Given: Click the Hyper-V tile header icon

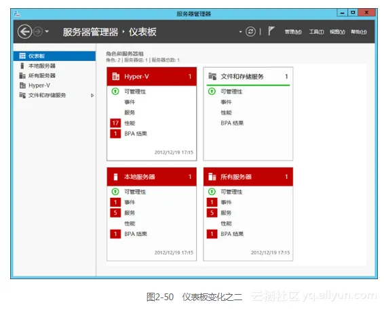Looking at the screenshot, I should [x=115, y=77].
